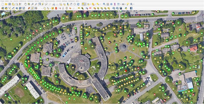Expand the Deselect Features dropdown arrow

[x=95, y=4]
